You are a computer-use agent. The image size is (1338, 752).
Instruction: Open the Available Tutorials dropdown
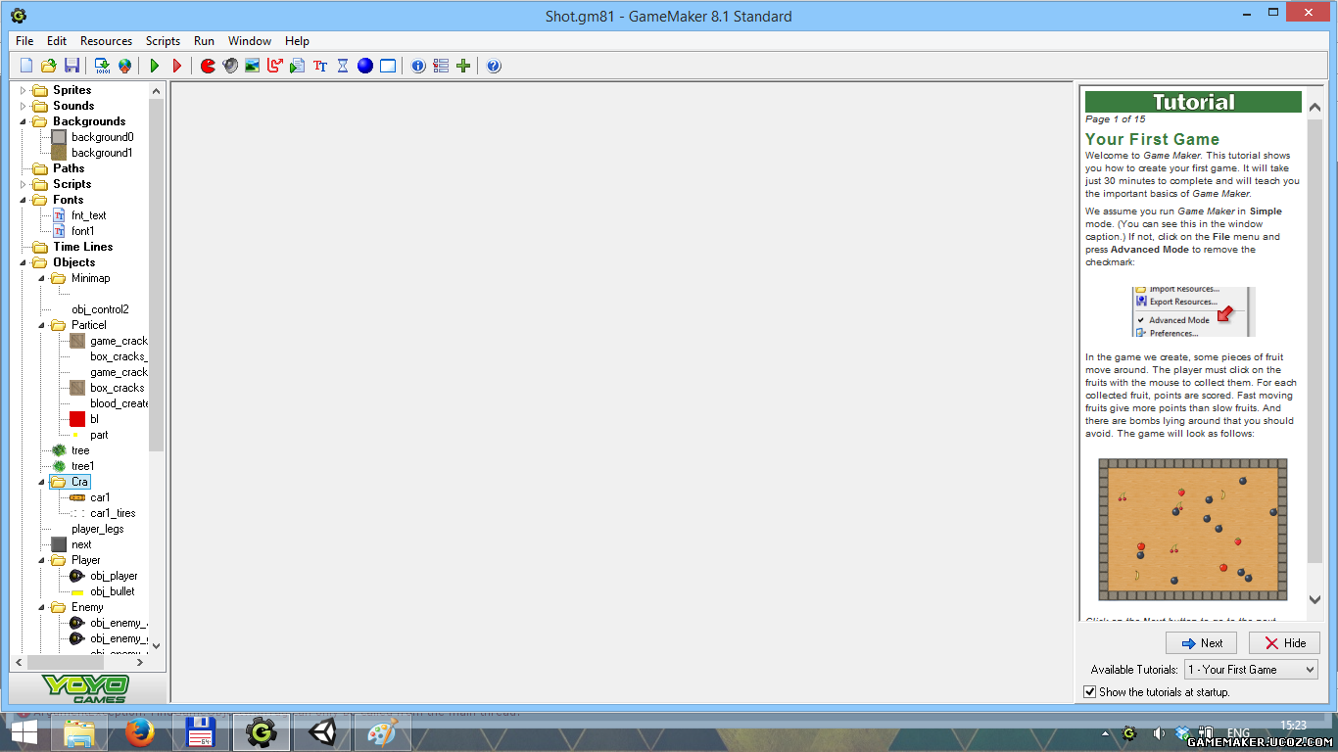1251,670
